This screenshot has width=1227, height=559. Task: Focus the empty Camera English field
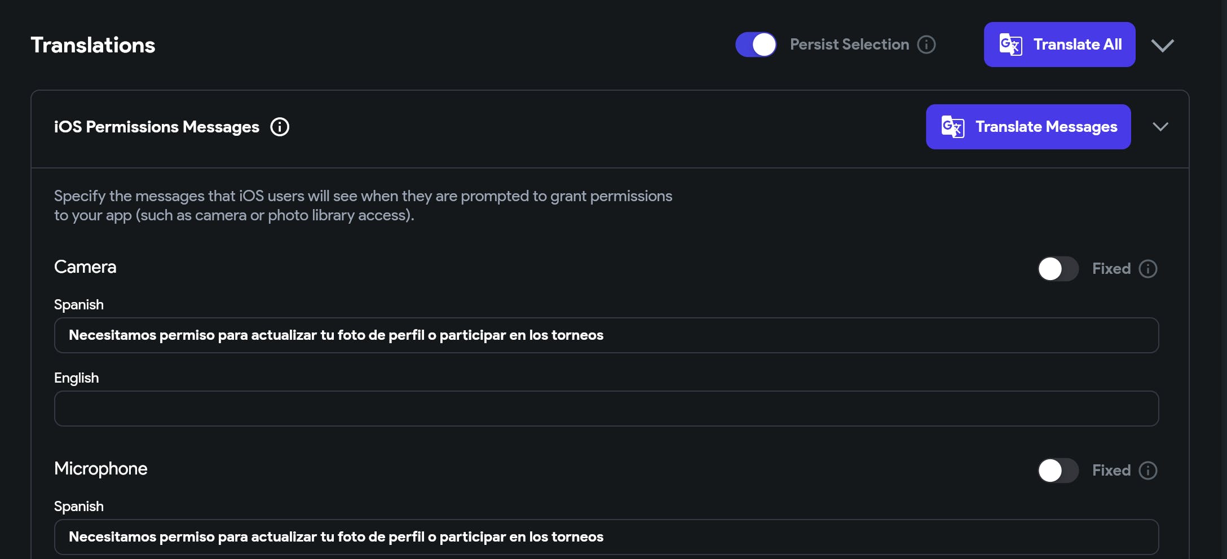[606, 409]
